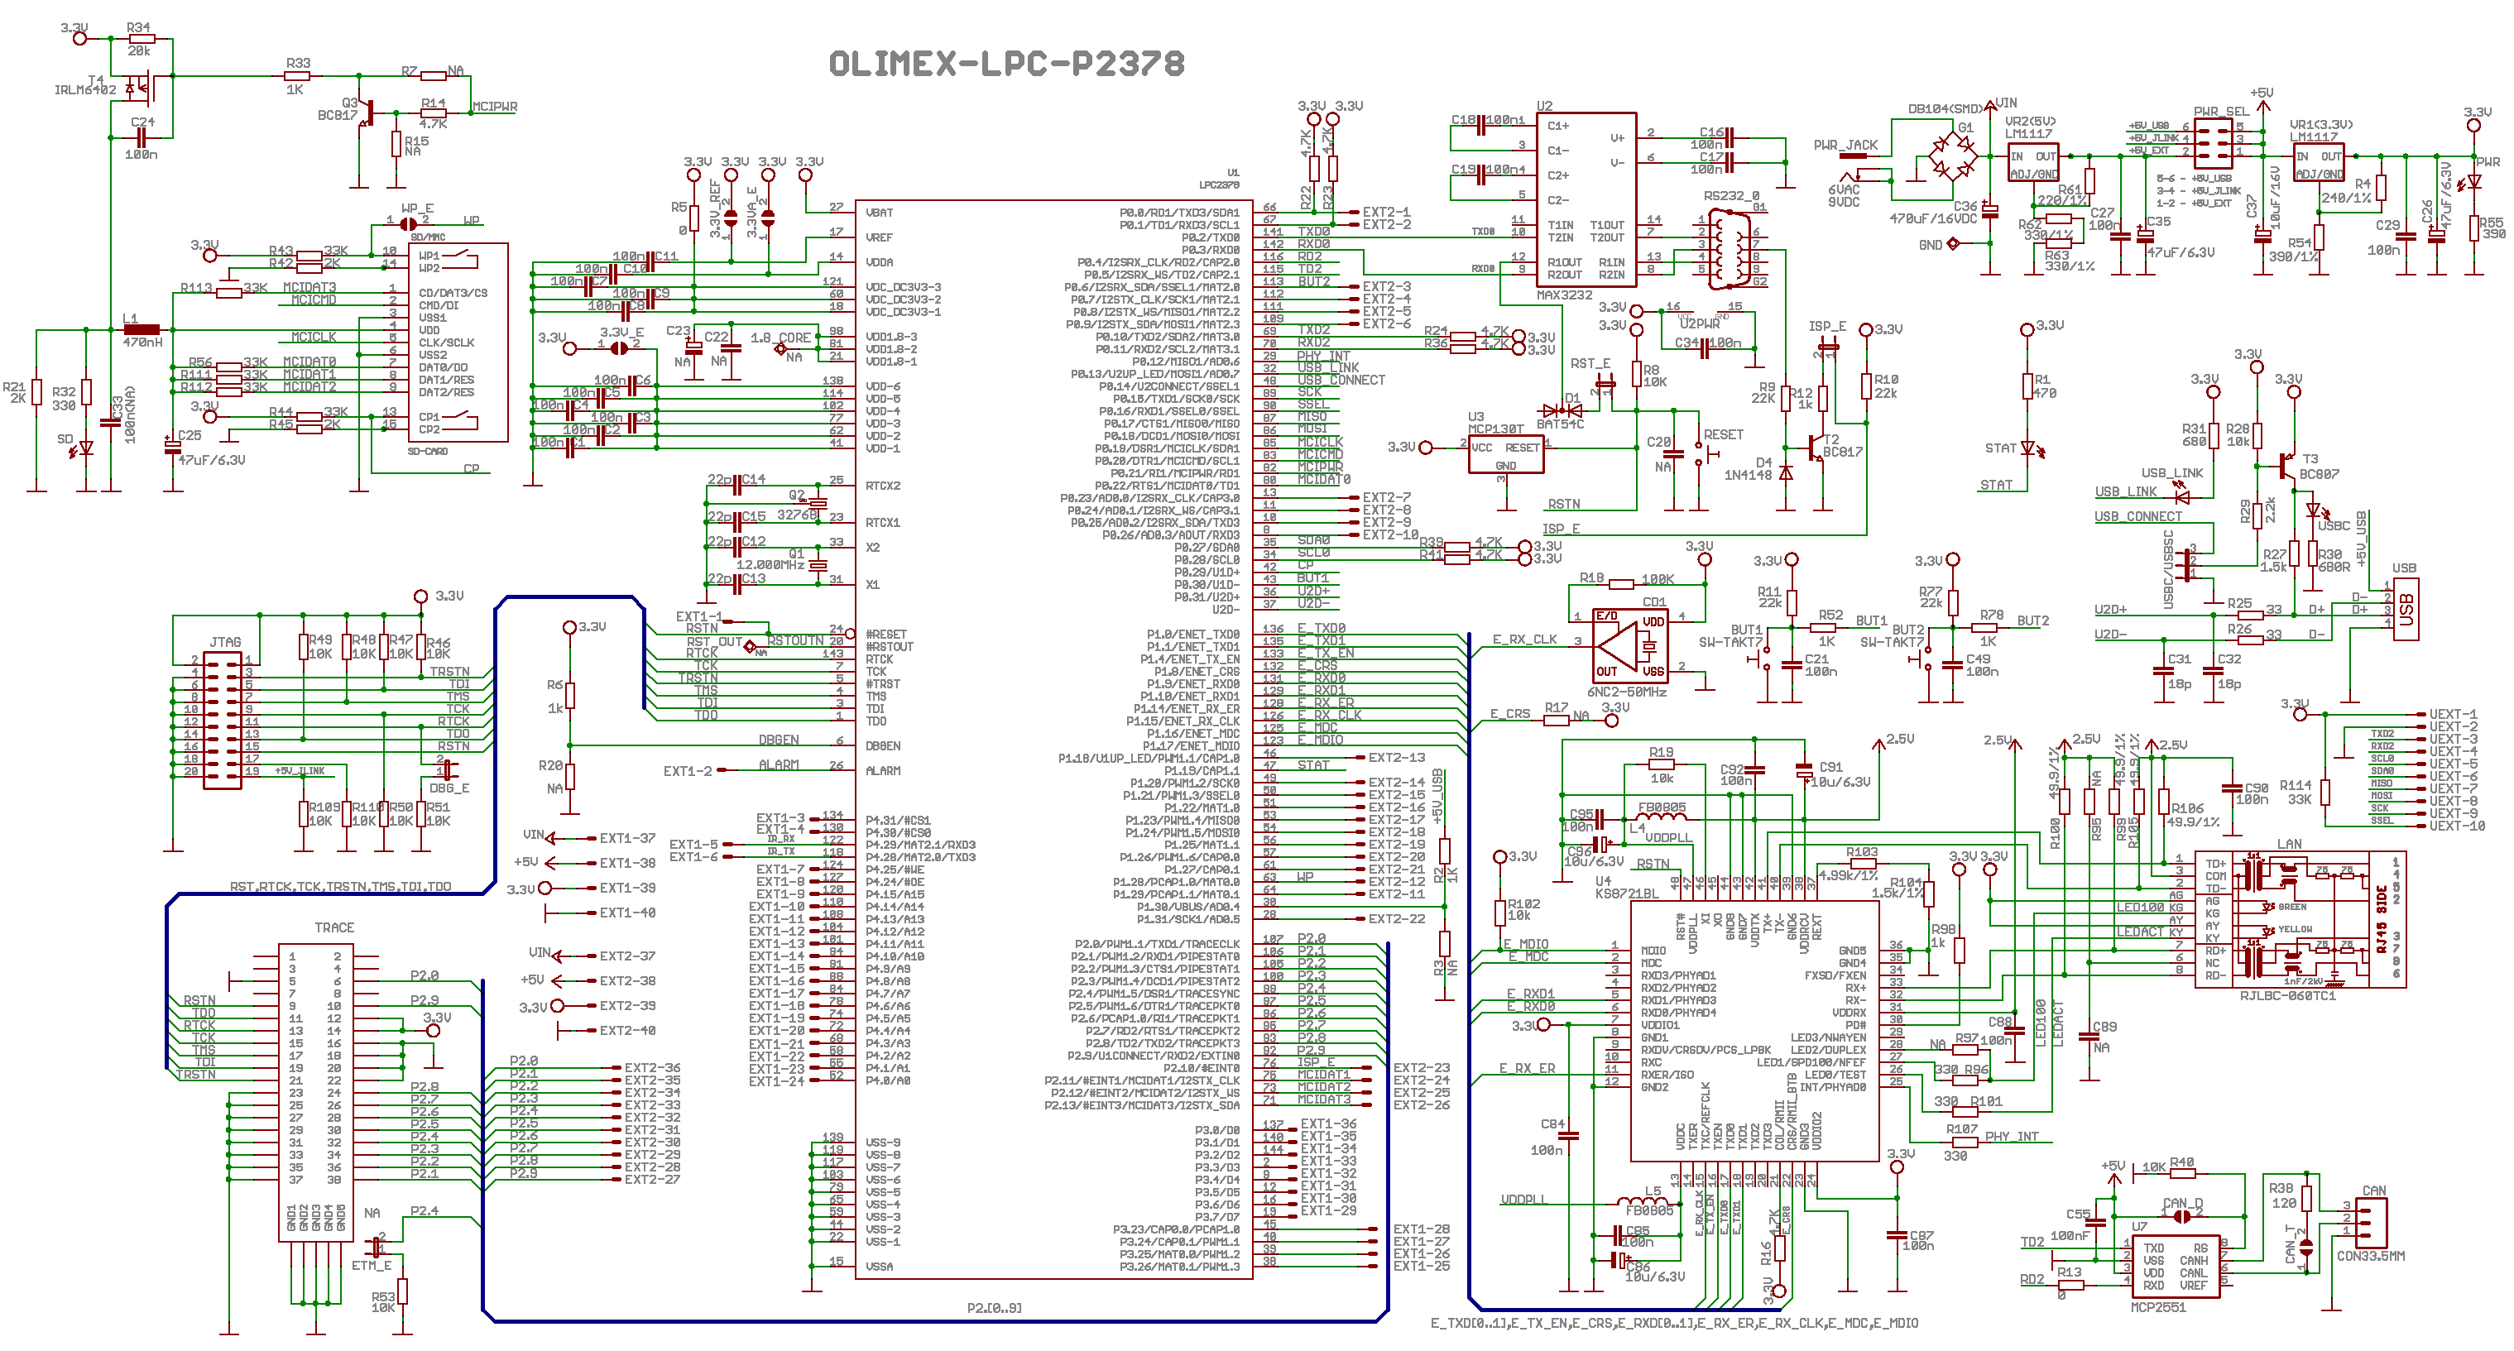Select the PWR_SEL jumper header label
Screen dimensions: 2514x1351
[2221, 113]
